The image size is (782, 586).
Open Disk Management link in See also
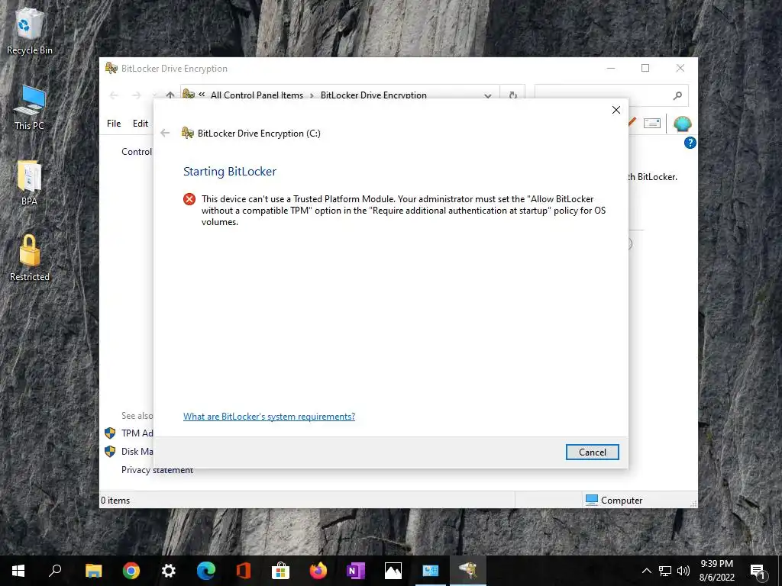[x=137, y=452]
